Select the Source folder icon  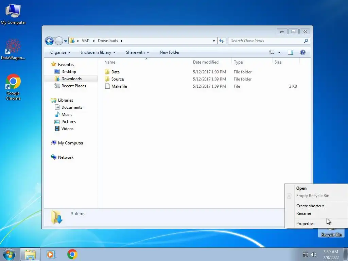pyautogui.click(x=107, y=79)
